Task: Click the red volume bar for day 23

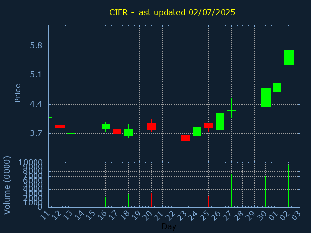Action: [186, 200]
